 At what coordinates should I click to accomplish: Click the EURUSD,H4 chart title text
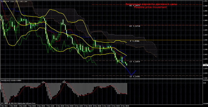pos(5,1)
